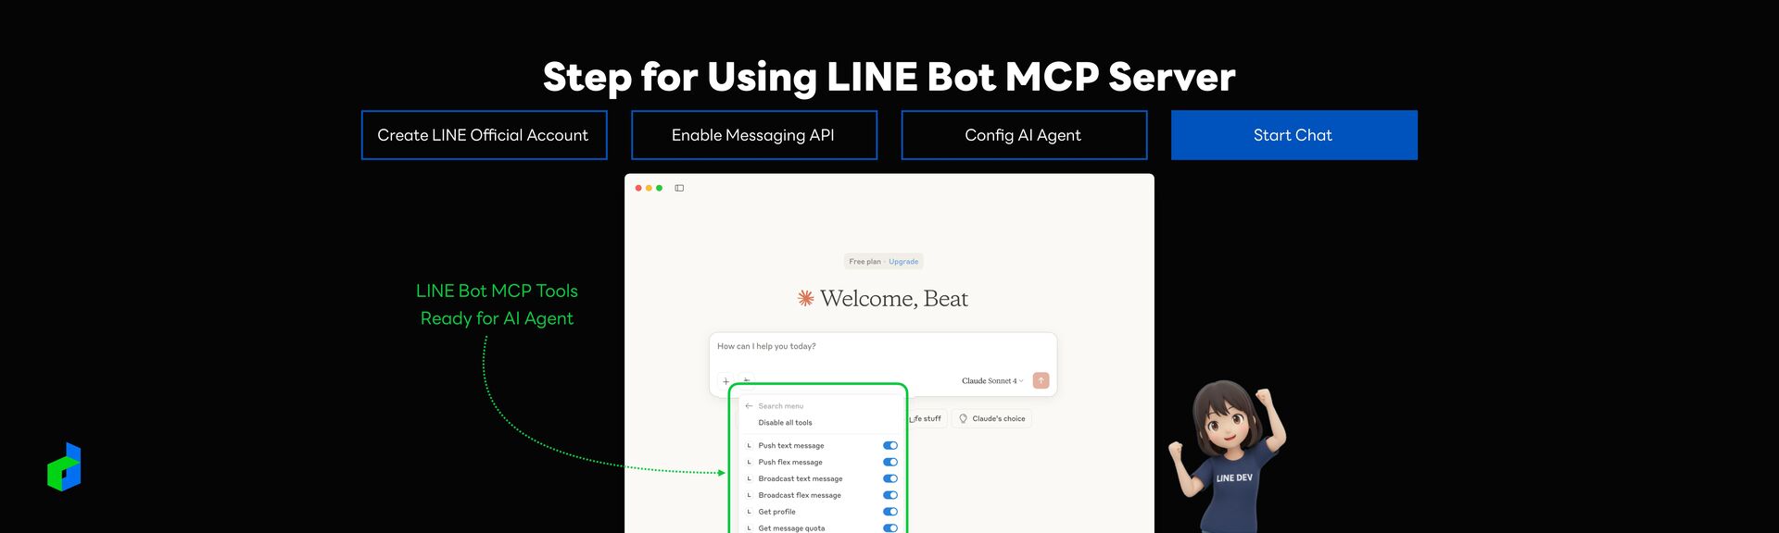The width and height of the screenshot is (1779, 533).
Task: Send message with the orange arrow button
Action: point(1041,380)
